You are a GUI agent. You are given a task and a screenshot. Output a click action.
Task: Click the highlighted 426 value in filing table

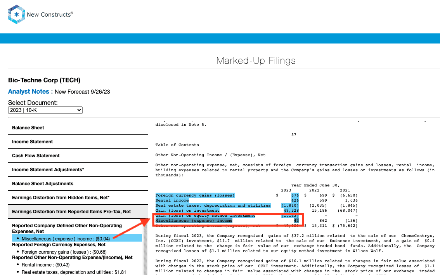(x=295, y=200)
